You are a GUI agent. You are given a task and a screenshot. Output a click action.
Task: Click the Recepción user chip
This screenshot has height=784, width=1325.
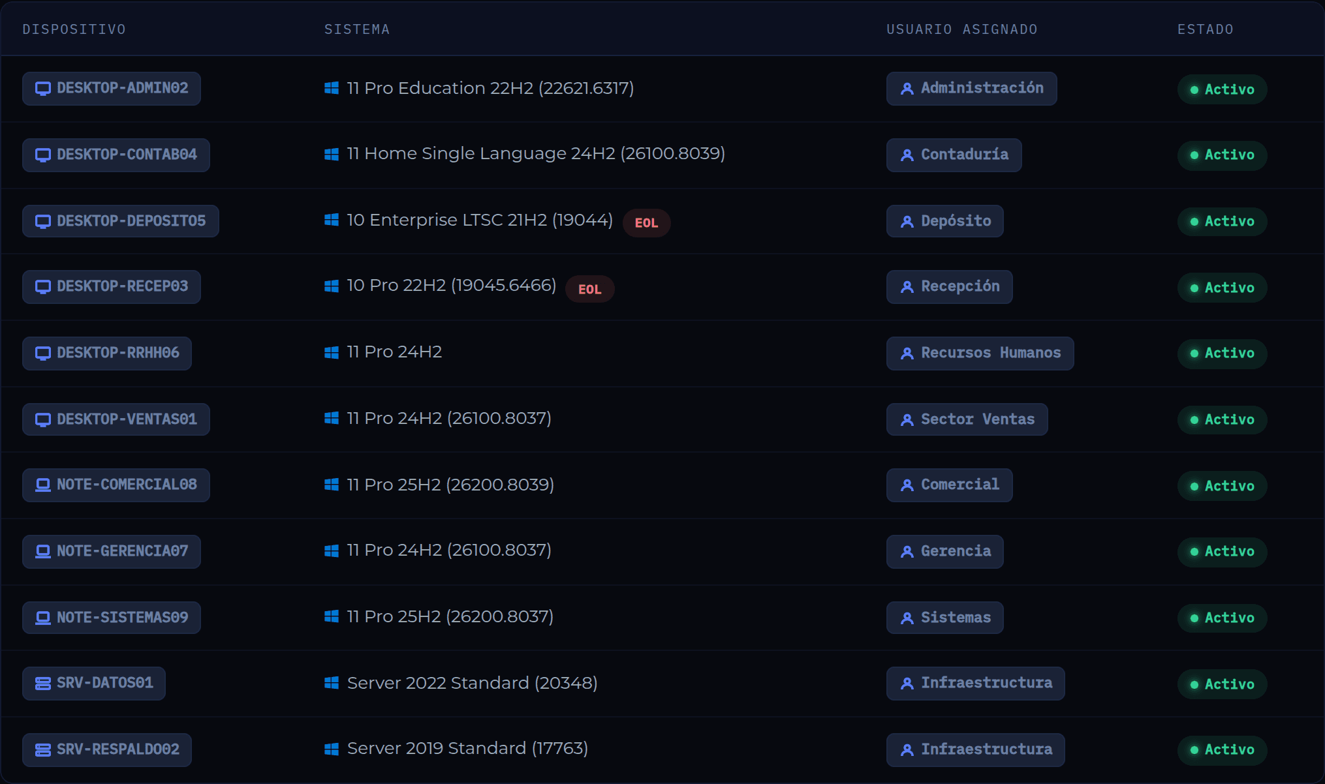(950, 287)
